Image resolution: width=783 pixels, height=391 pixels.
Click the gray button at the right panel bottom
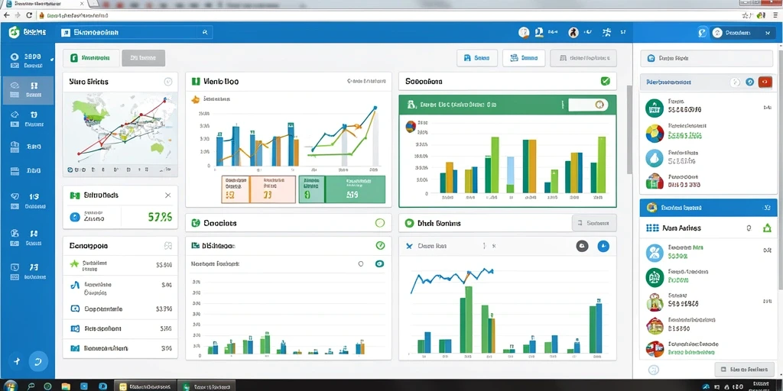[x=744, y=369]
